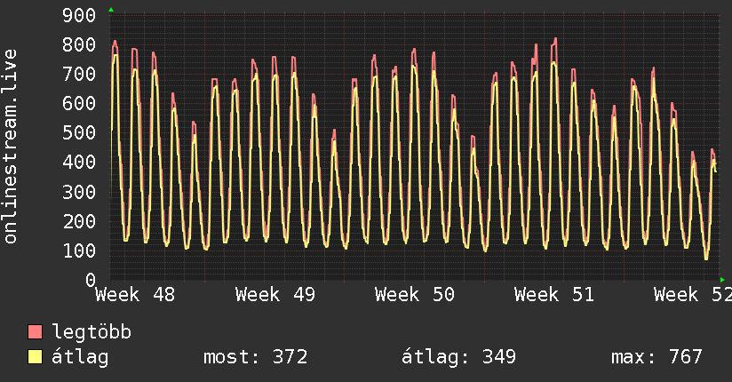The height and width of the screenshot is (382, 732).
Task: Click the 400 y-axis label
Action: coord(79,162)
